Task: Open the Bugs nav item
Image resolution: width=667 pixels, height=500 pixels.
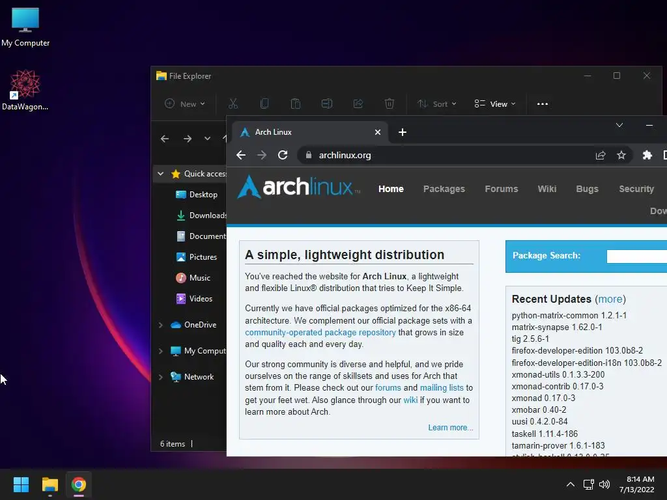Action: click(587, 189)
